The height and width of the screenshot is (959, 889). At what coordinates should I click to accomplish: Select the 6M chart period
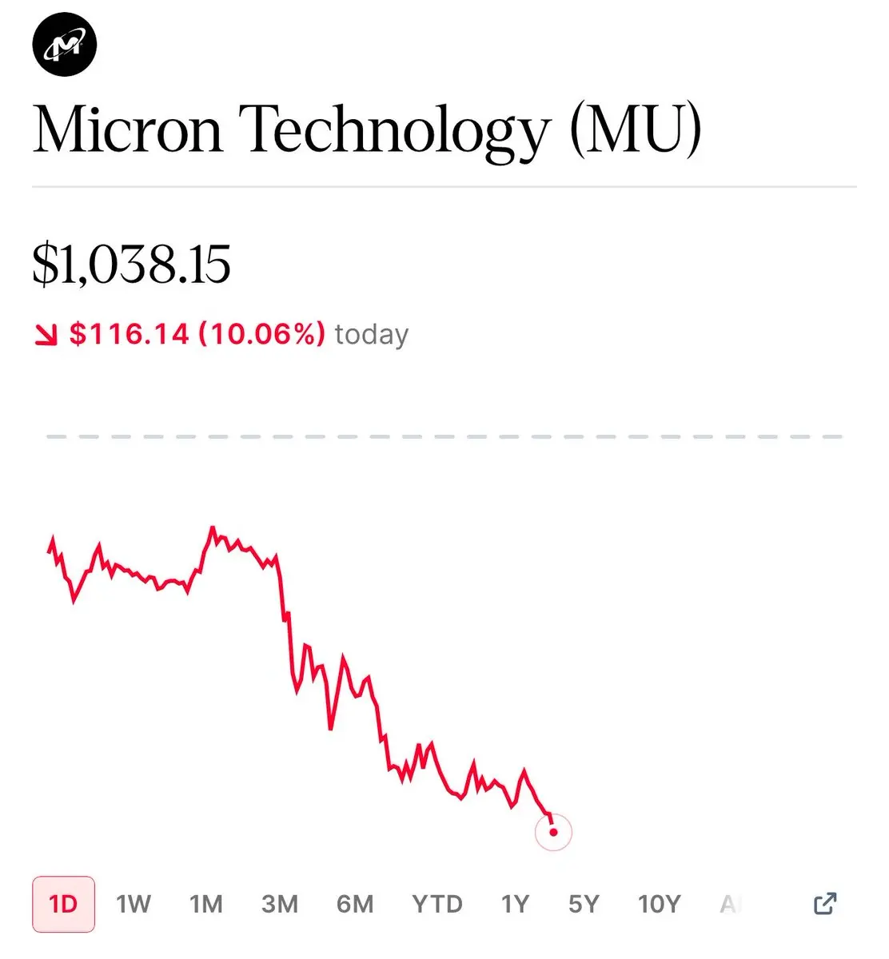[x=355, y=904]
